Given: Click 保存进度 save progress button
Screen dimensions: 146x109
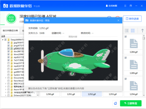Looking at the screenshot, I should (x=132, y=19).
